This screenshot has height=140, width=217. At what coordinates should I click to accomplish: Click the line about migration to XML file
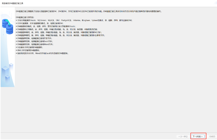pyautogui.click(x=59, y=32)
